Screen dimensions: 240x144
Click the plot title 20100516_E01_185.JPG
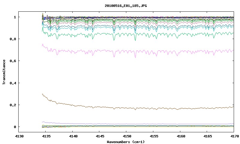click(126, 6)
